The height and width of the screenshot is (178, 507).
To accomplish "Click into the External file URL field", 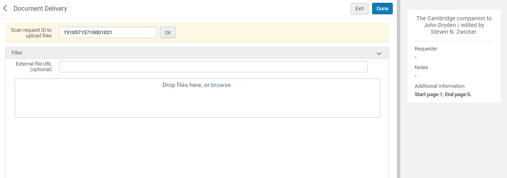I will coord(213,67).
